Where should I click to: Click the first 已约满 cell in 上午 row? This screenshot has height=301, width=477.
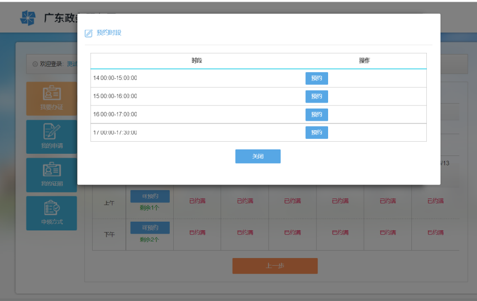point(197,201)
